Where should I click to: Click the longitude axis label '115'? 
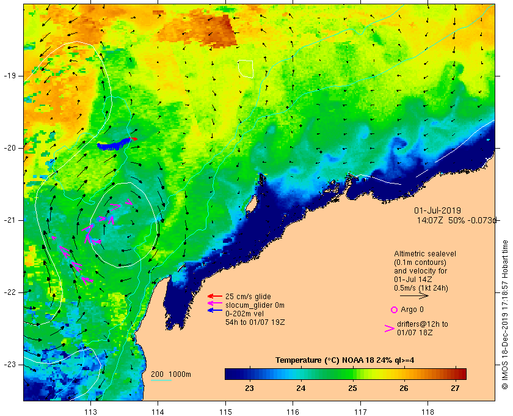click(x=225, y=412)
